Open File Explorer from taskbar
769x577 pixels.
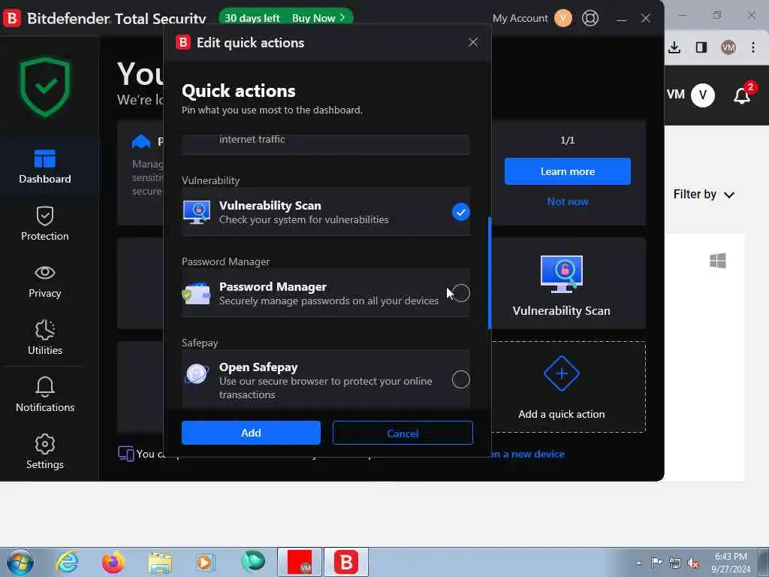click(x=160, y=563)
